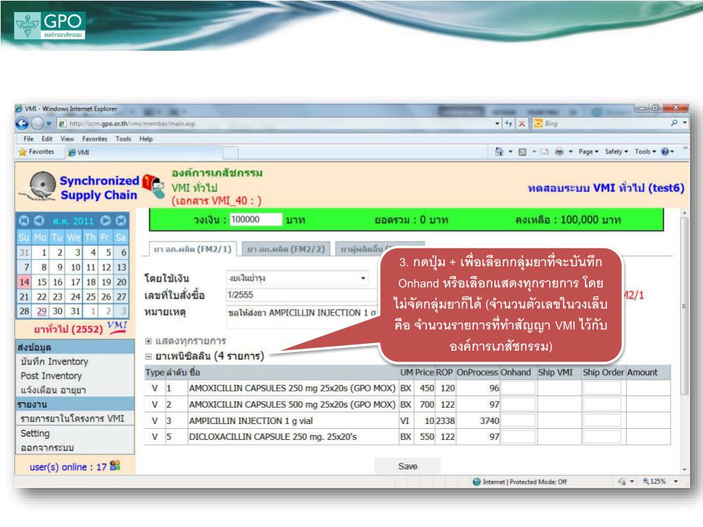The image size is (703, 527).
Task: Click the เลขที่ใบสั่งซื้อ field showing 1/2555
Action: coord(303,295)
